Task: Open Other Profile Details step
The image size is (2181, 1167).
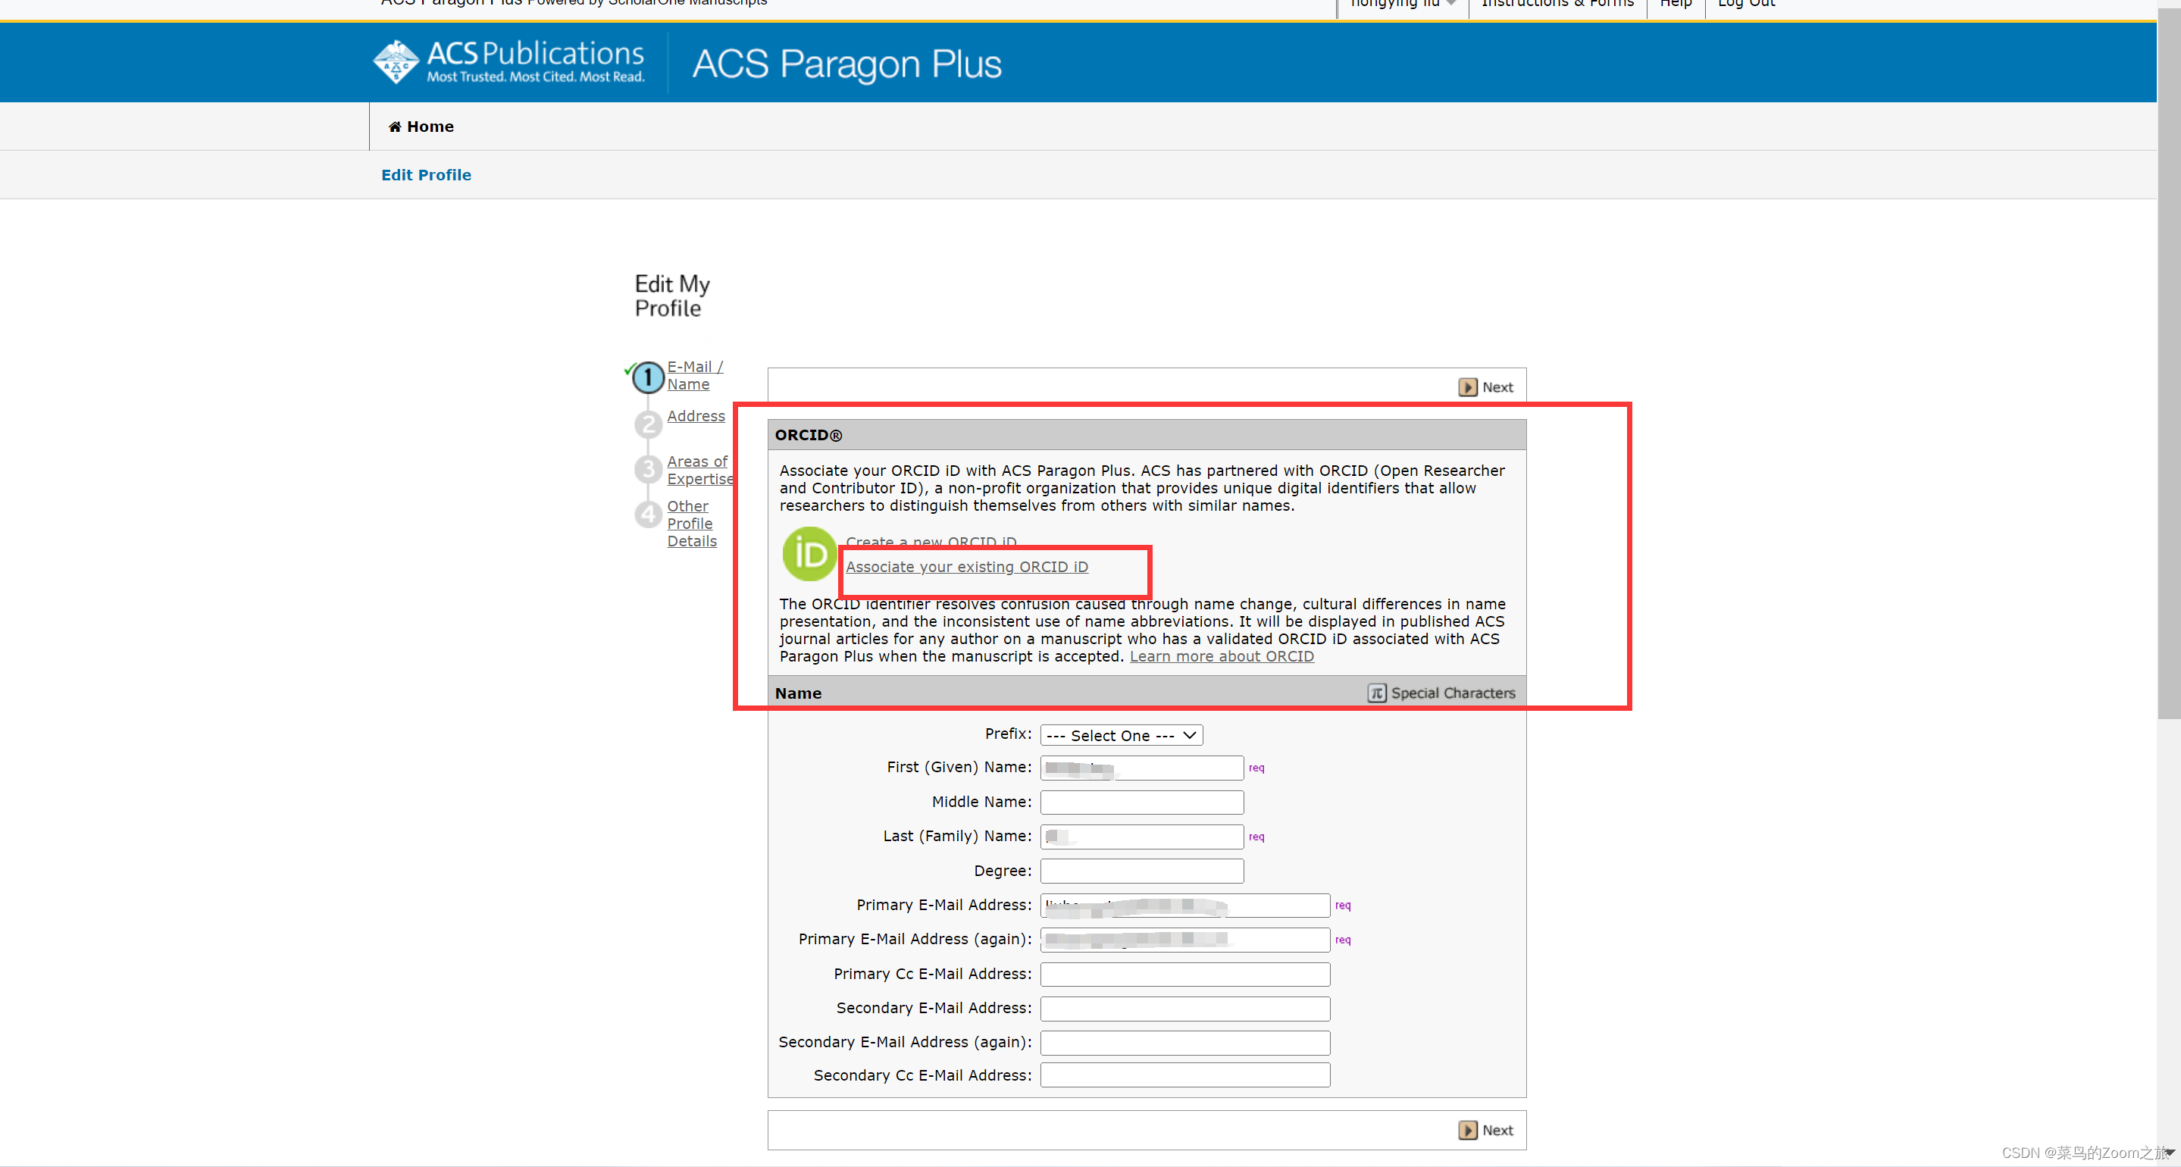Action: 691,524
